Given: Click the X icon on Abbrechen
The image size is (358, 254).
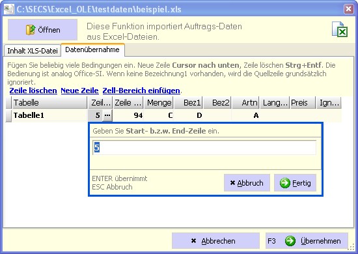Looking at the screenshot, I should coord(193,241).
